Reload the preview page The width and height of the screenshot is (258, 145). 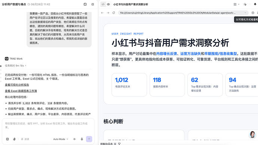point(114,13)
